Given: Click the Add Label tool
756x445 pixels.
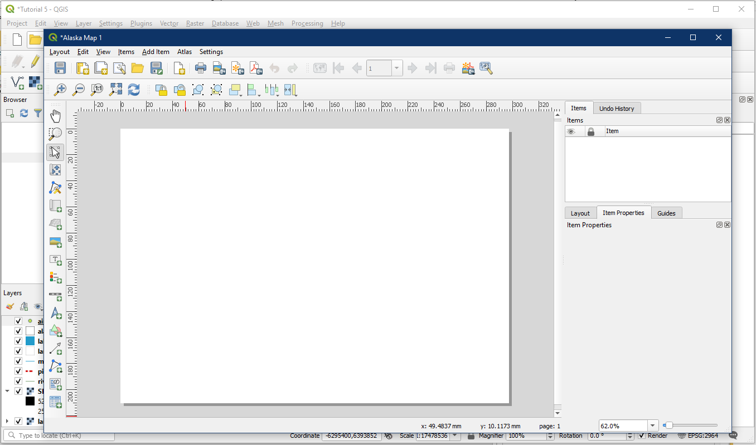Looking at the screenshot, I should point(55,260).
